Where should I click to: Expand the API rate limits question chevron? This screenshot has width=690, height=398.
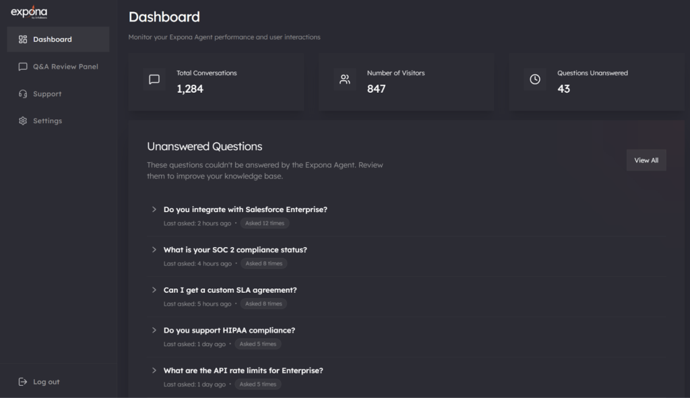point(154,370)
